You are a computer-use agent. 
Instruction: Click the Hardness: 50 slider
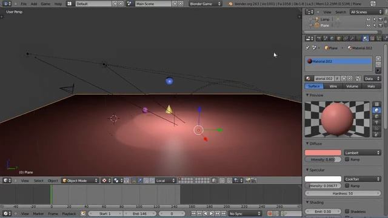[x=343, y=193]
